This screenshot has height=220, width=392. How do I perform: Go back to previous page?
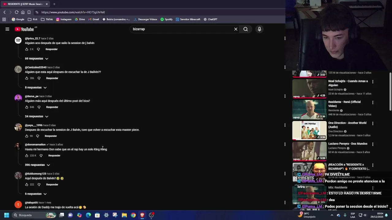4,12
